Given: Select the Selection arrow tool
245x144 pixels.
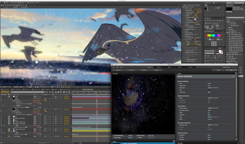Looking at the screenshot, I should click(2, 3).
